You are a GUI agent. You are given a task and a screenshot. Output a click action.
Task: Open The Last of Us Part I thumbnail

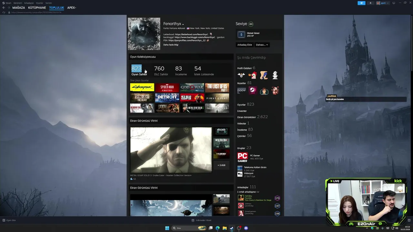coord(217,88)
